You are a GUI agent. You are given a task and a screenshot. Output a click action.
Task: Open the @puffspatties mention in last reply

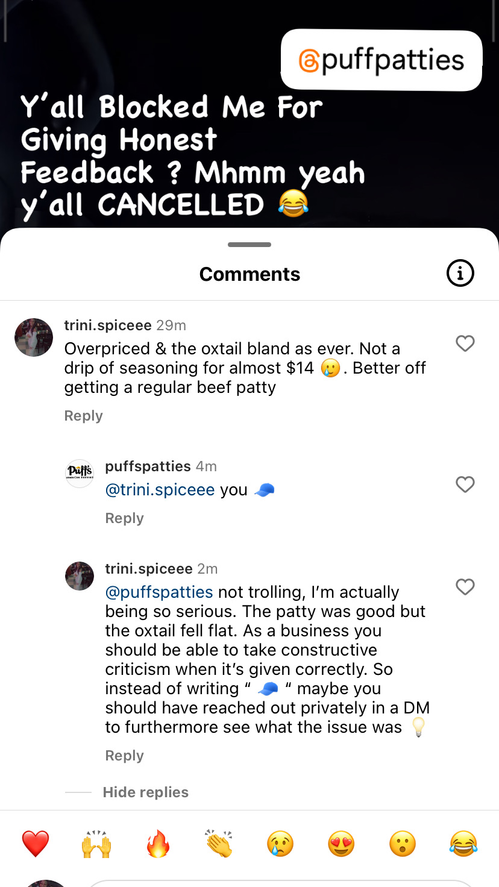pyautogui.click(x=159, y=592)
